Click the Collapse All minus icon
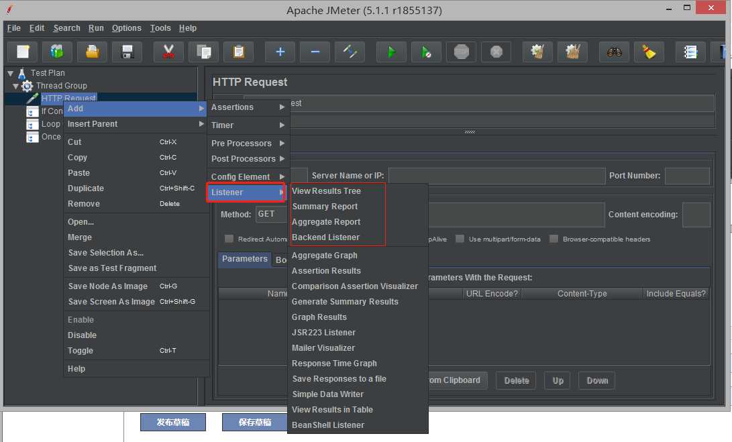Image resolution: width=732 pixels, height=442 pixels. click(315, 52)
